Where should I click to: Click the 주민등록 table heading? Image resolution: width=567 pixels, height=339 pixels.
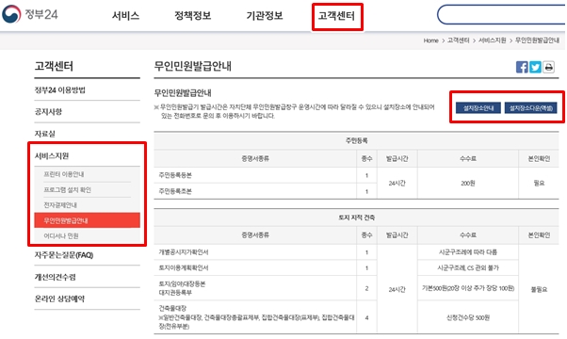[357, 140]
